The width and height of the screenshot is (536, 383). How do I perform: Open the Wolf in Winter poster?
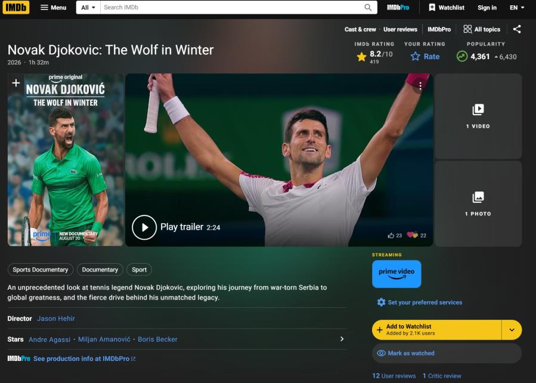tap(66, 160)
